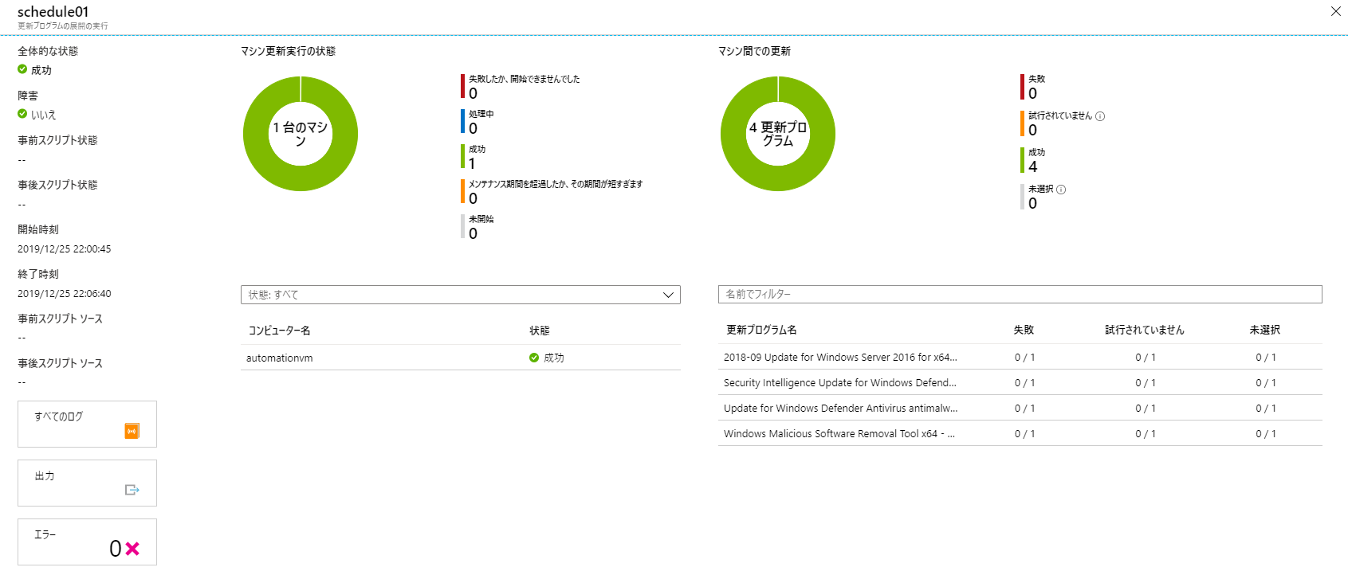1348x579 pixels.
Task: Sort by 更新プログラム名 column header
Action: (x=761, y=330)
